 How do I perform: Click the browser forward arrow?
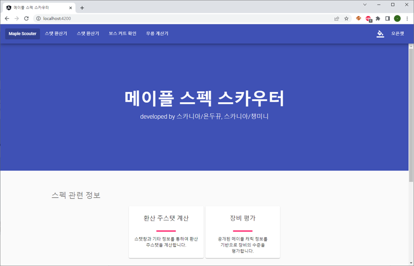(x=17, y=19)
